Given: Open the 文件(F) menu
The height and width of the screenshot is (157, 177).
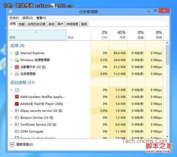Looking at the screenshot, I should coord(14,18).
